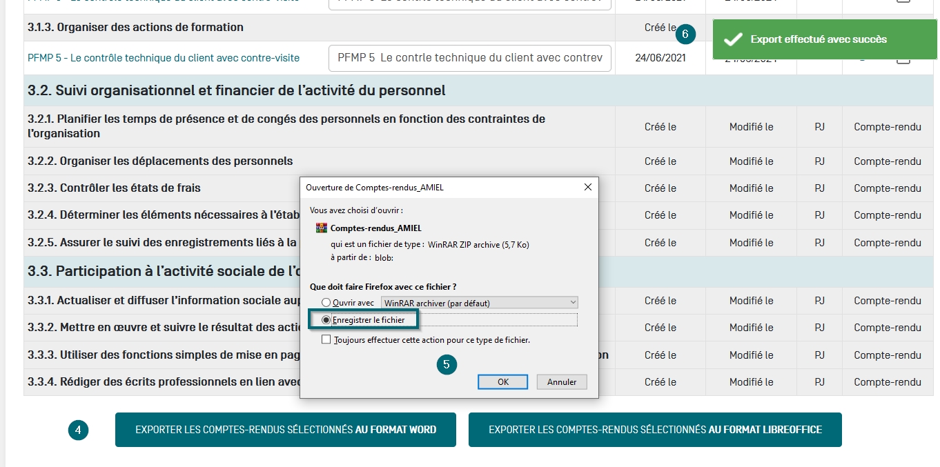Image resolution: width=940 pixels, height=467 pixels.
Task: Enable 'Toujours effectuer cette action' checkbox
Action: pyautogui.click(x=326, y=340)
